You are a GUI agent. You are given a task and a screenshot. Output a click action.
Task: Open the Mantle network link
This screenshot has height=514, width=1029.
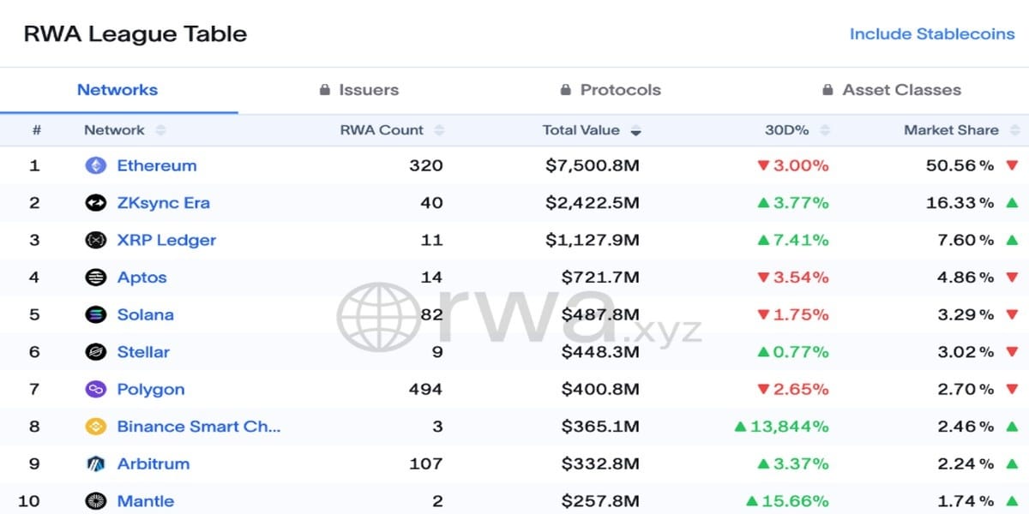pos(146,501)
